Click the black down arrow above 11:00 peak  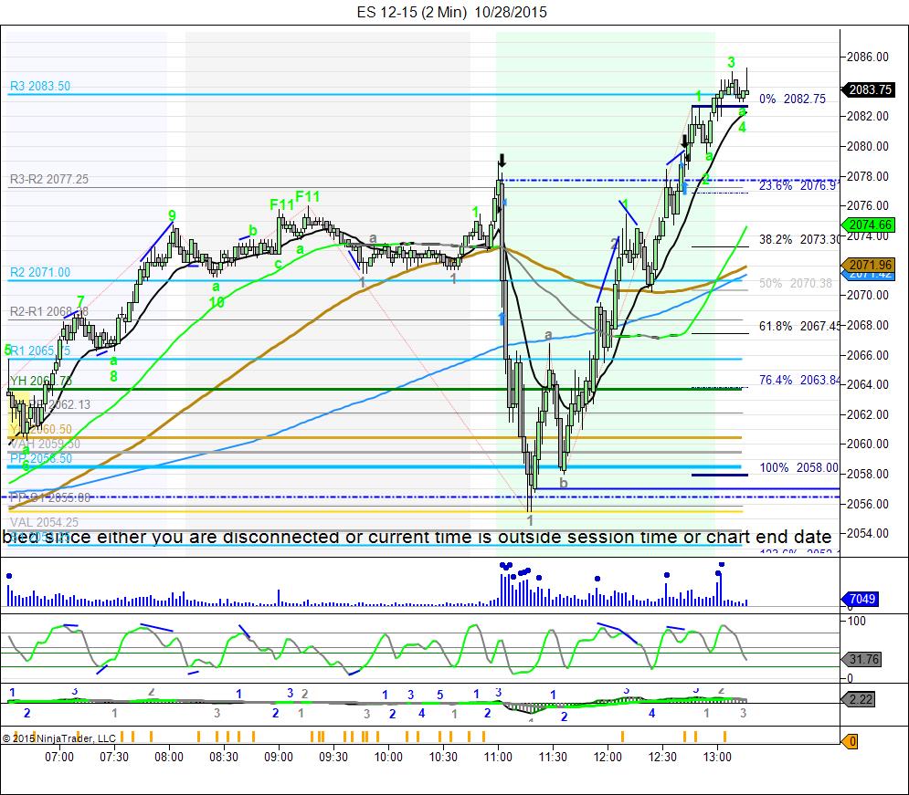click(x=502, y=161)
